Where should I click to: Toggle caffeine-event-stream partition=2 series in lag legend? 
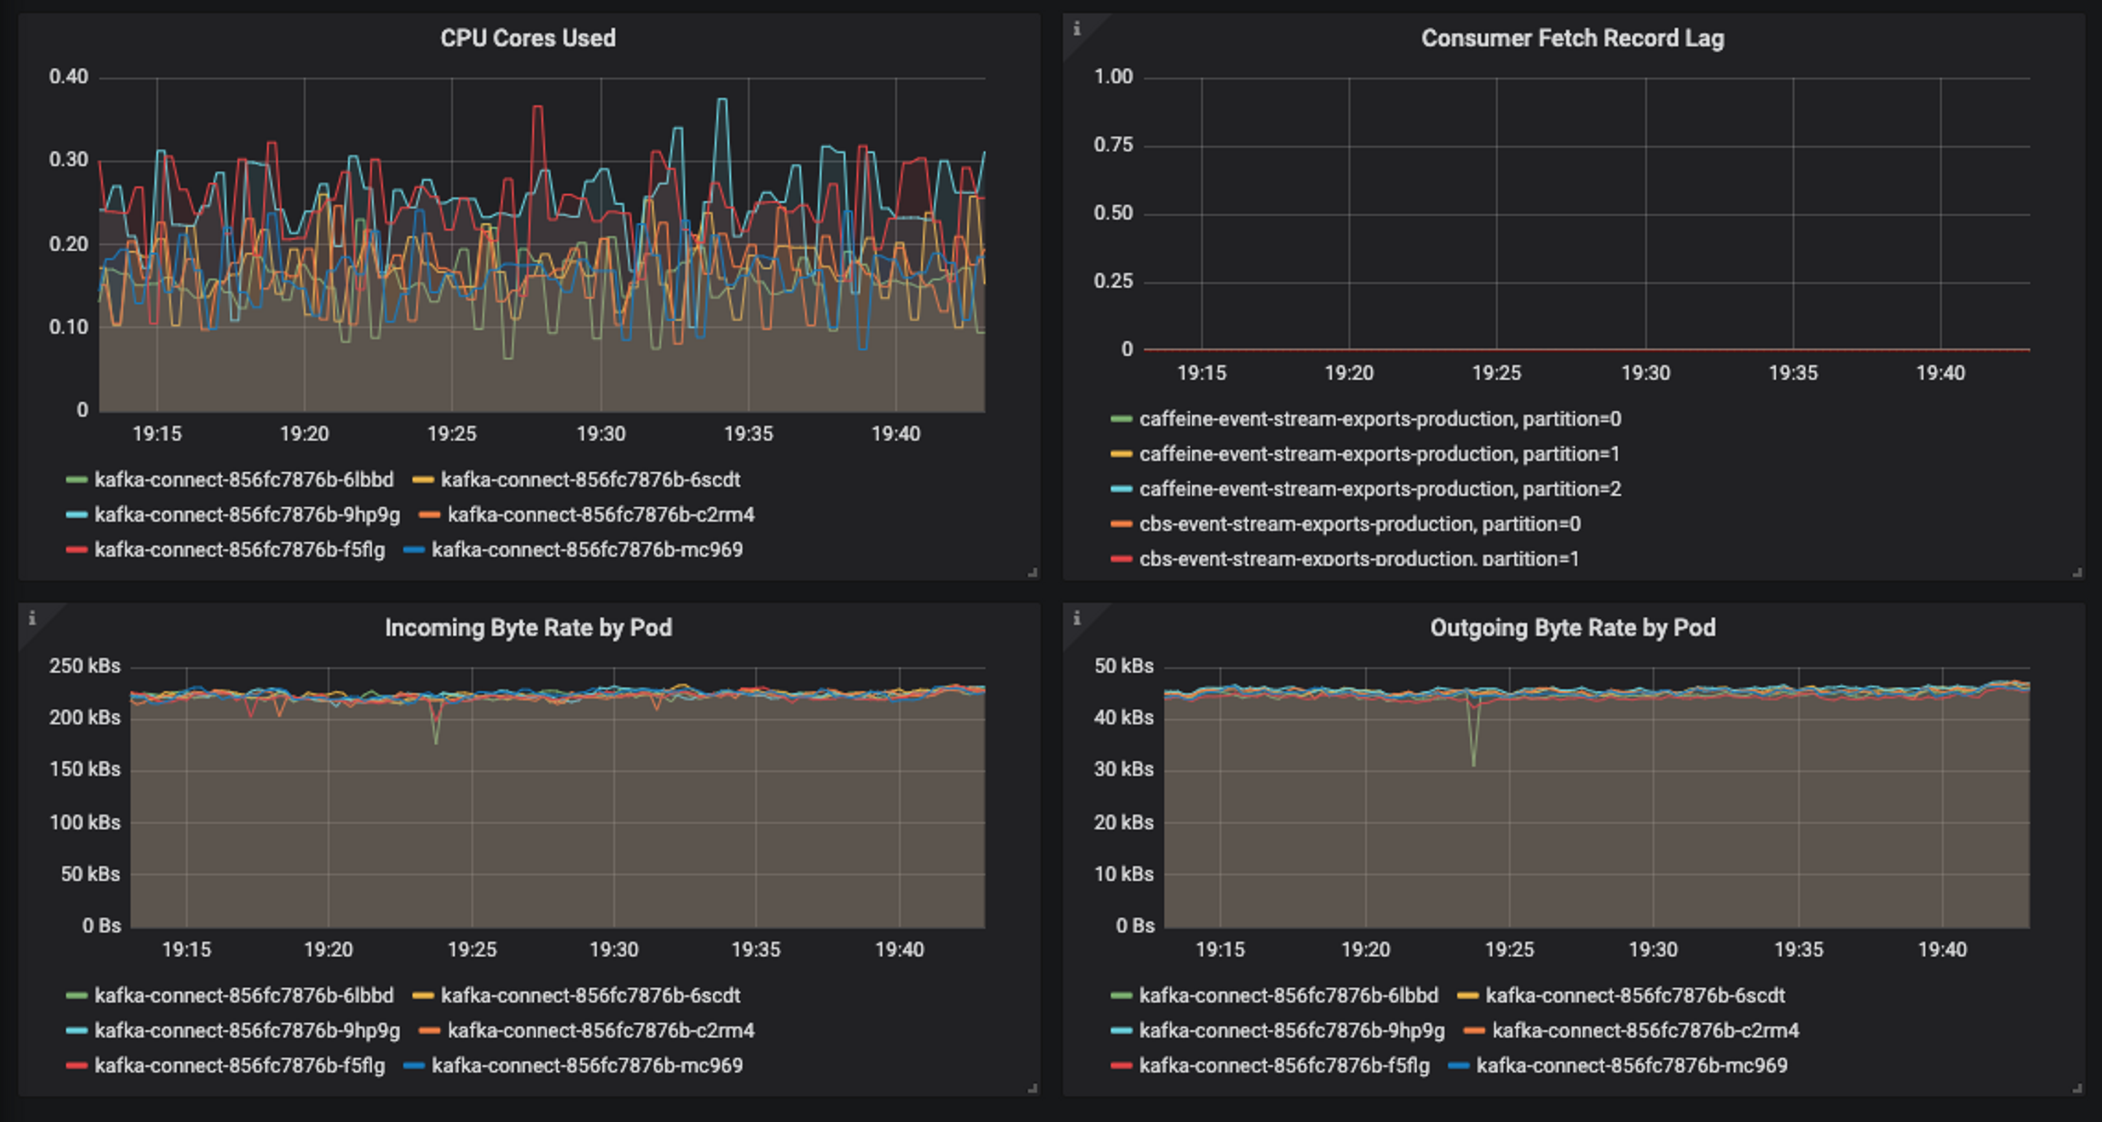pos(1379,489)
